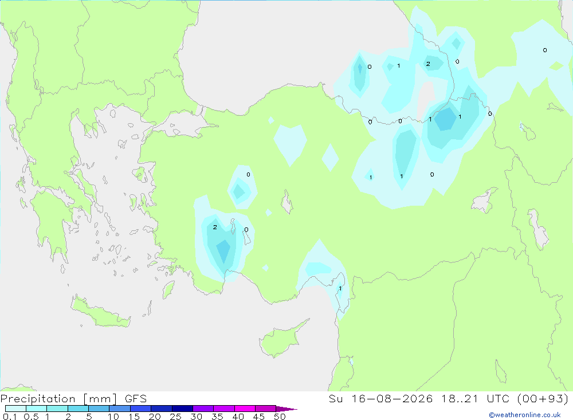Click the '50' legend scale label

coord(280,417)
